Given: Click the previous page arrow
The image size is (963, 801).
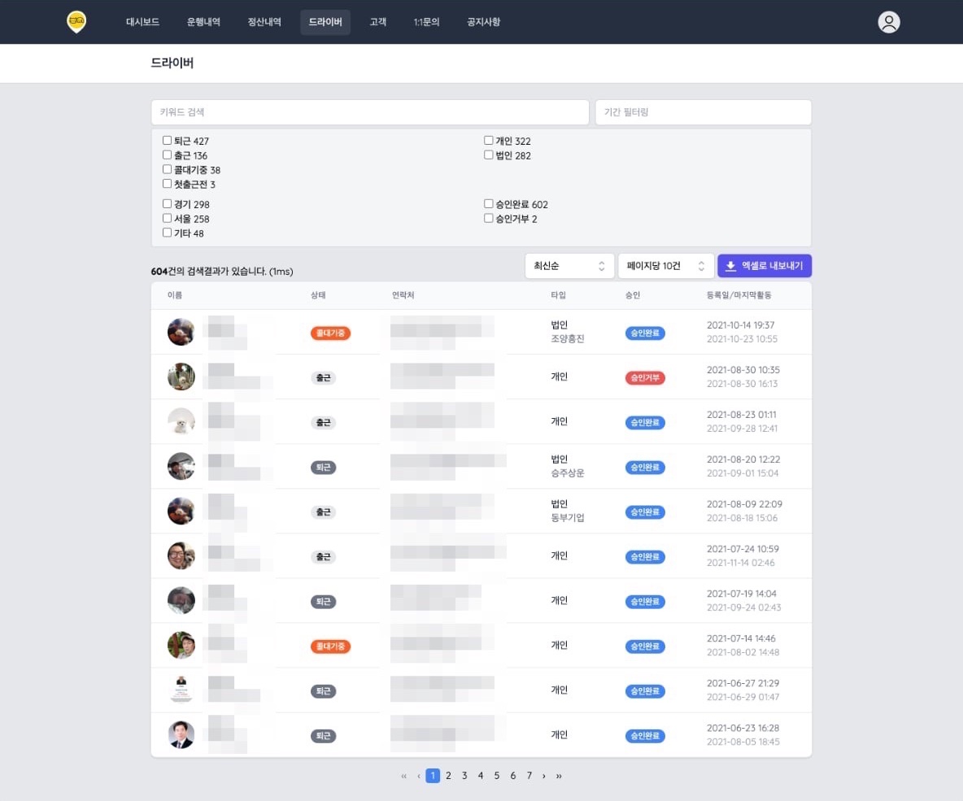Looking at the screenshot, I should pyautogui.click(x=418, y=776).
